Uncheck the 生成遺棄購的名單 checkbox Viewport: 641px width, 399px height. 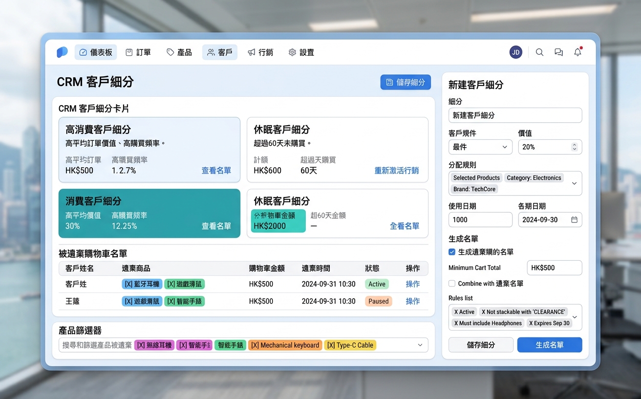452,252
